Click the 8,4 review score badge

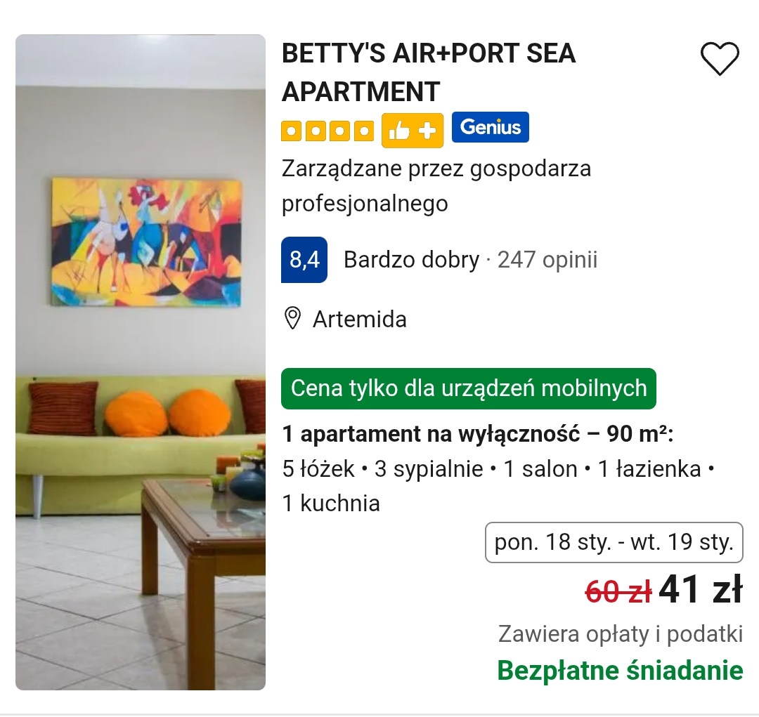click(x=304, y=260)
